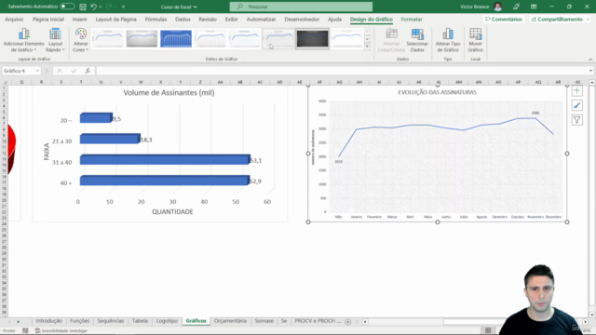The width and height of the screenshot is (596, 335).
Task: Undo the last action
Action: (93, 7)
